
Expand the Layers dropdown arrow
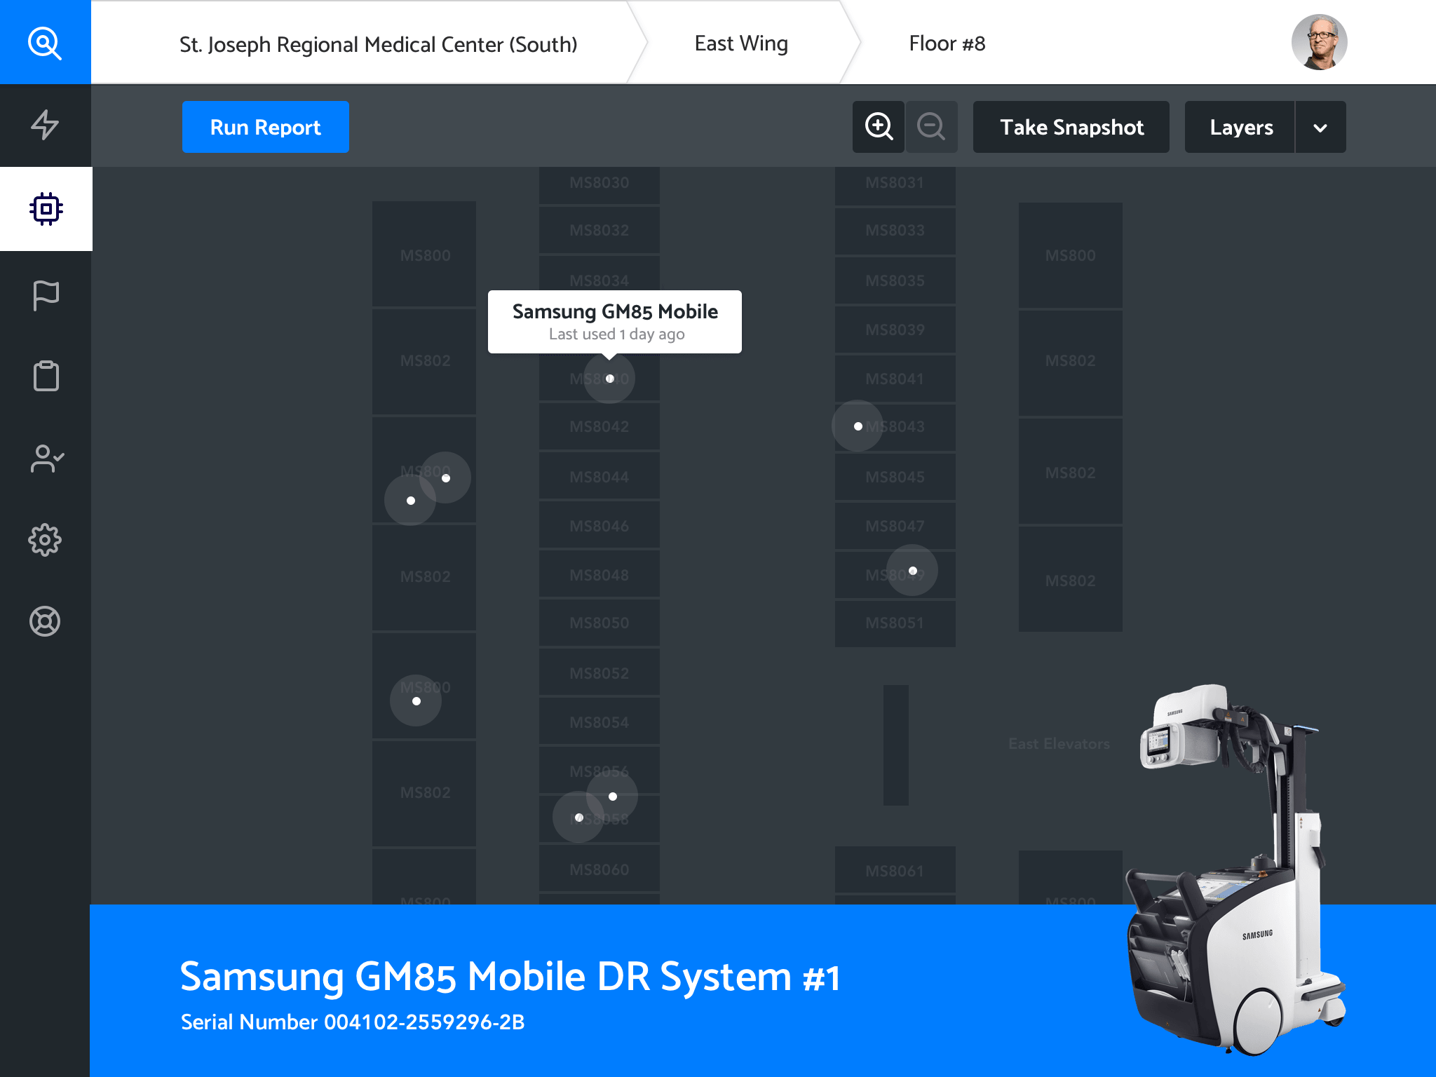point(1320,128)
